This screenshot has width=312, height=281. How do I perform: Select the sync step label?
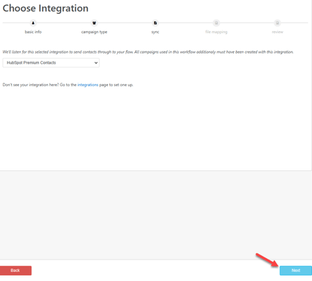(x=155, y=32)
